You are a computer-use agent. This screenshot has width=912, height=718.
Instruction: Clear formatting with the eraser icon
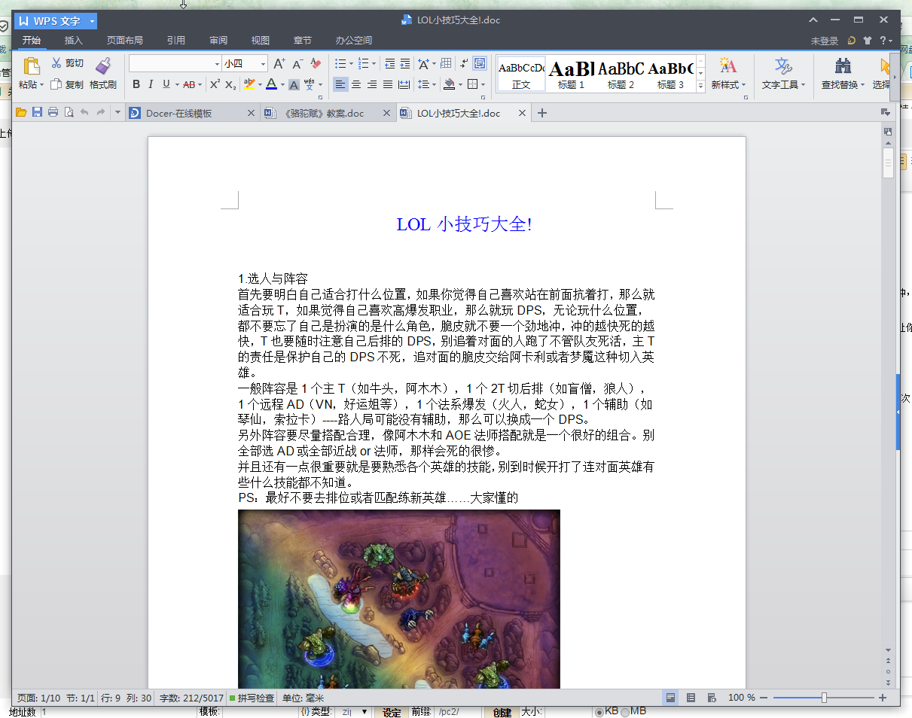[316, 64]
